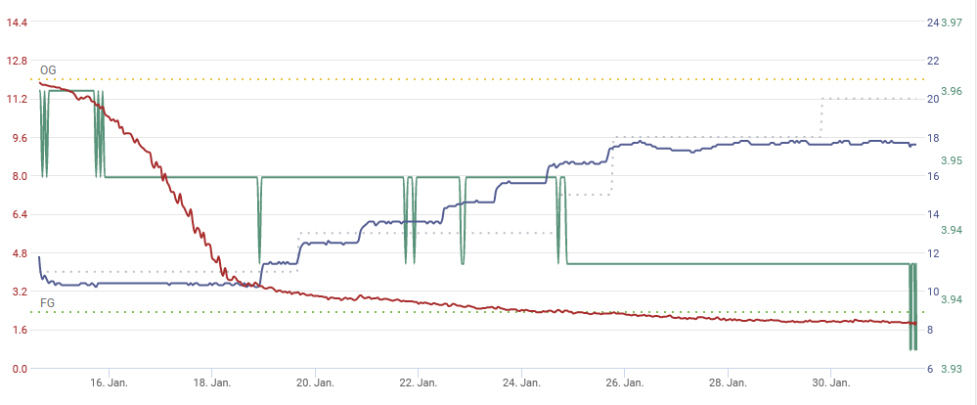The height and width of the screenshot is (405, 977).
Task: Click the 22. Jan. x-axis label
Action: [x=419, y=382]
